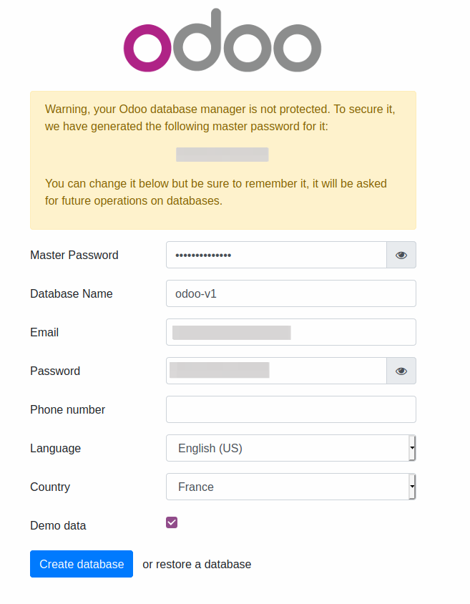Click the Country dropdown arrow
This screenshot has width=470, height=604.
412,487
